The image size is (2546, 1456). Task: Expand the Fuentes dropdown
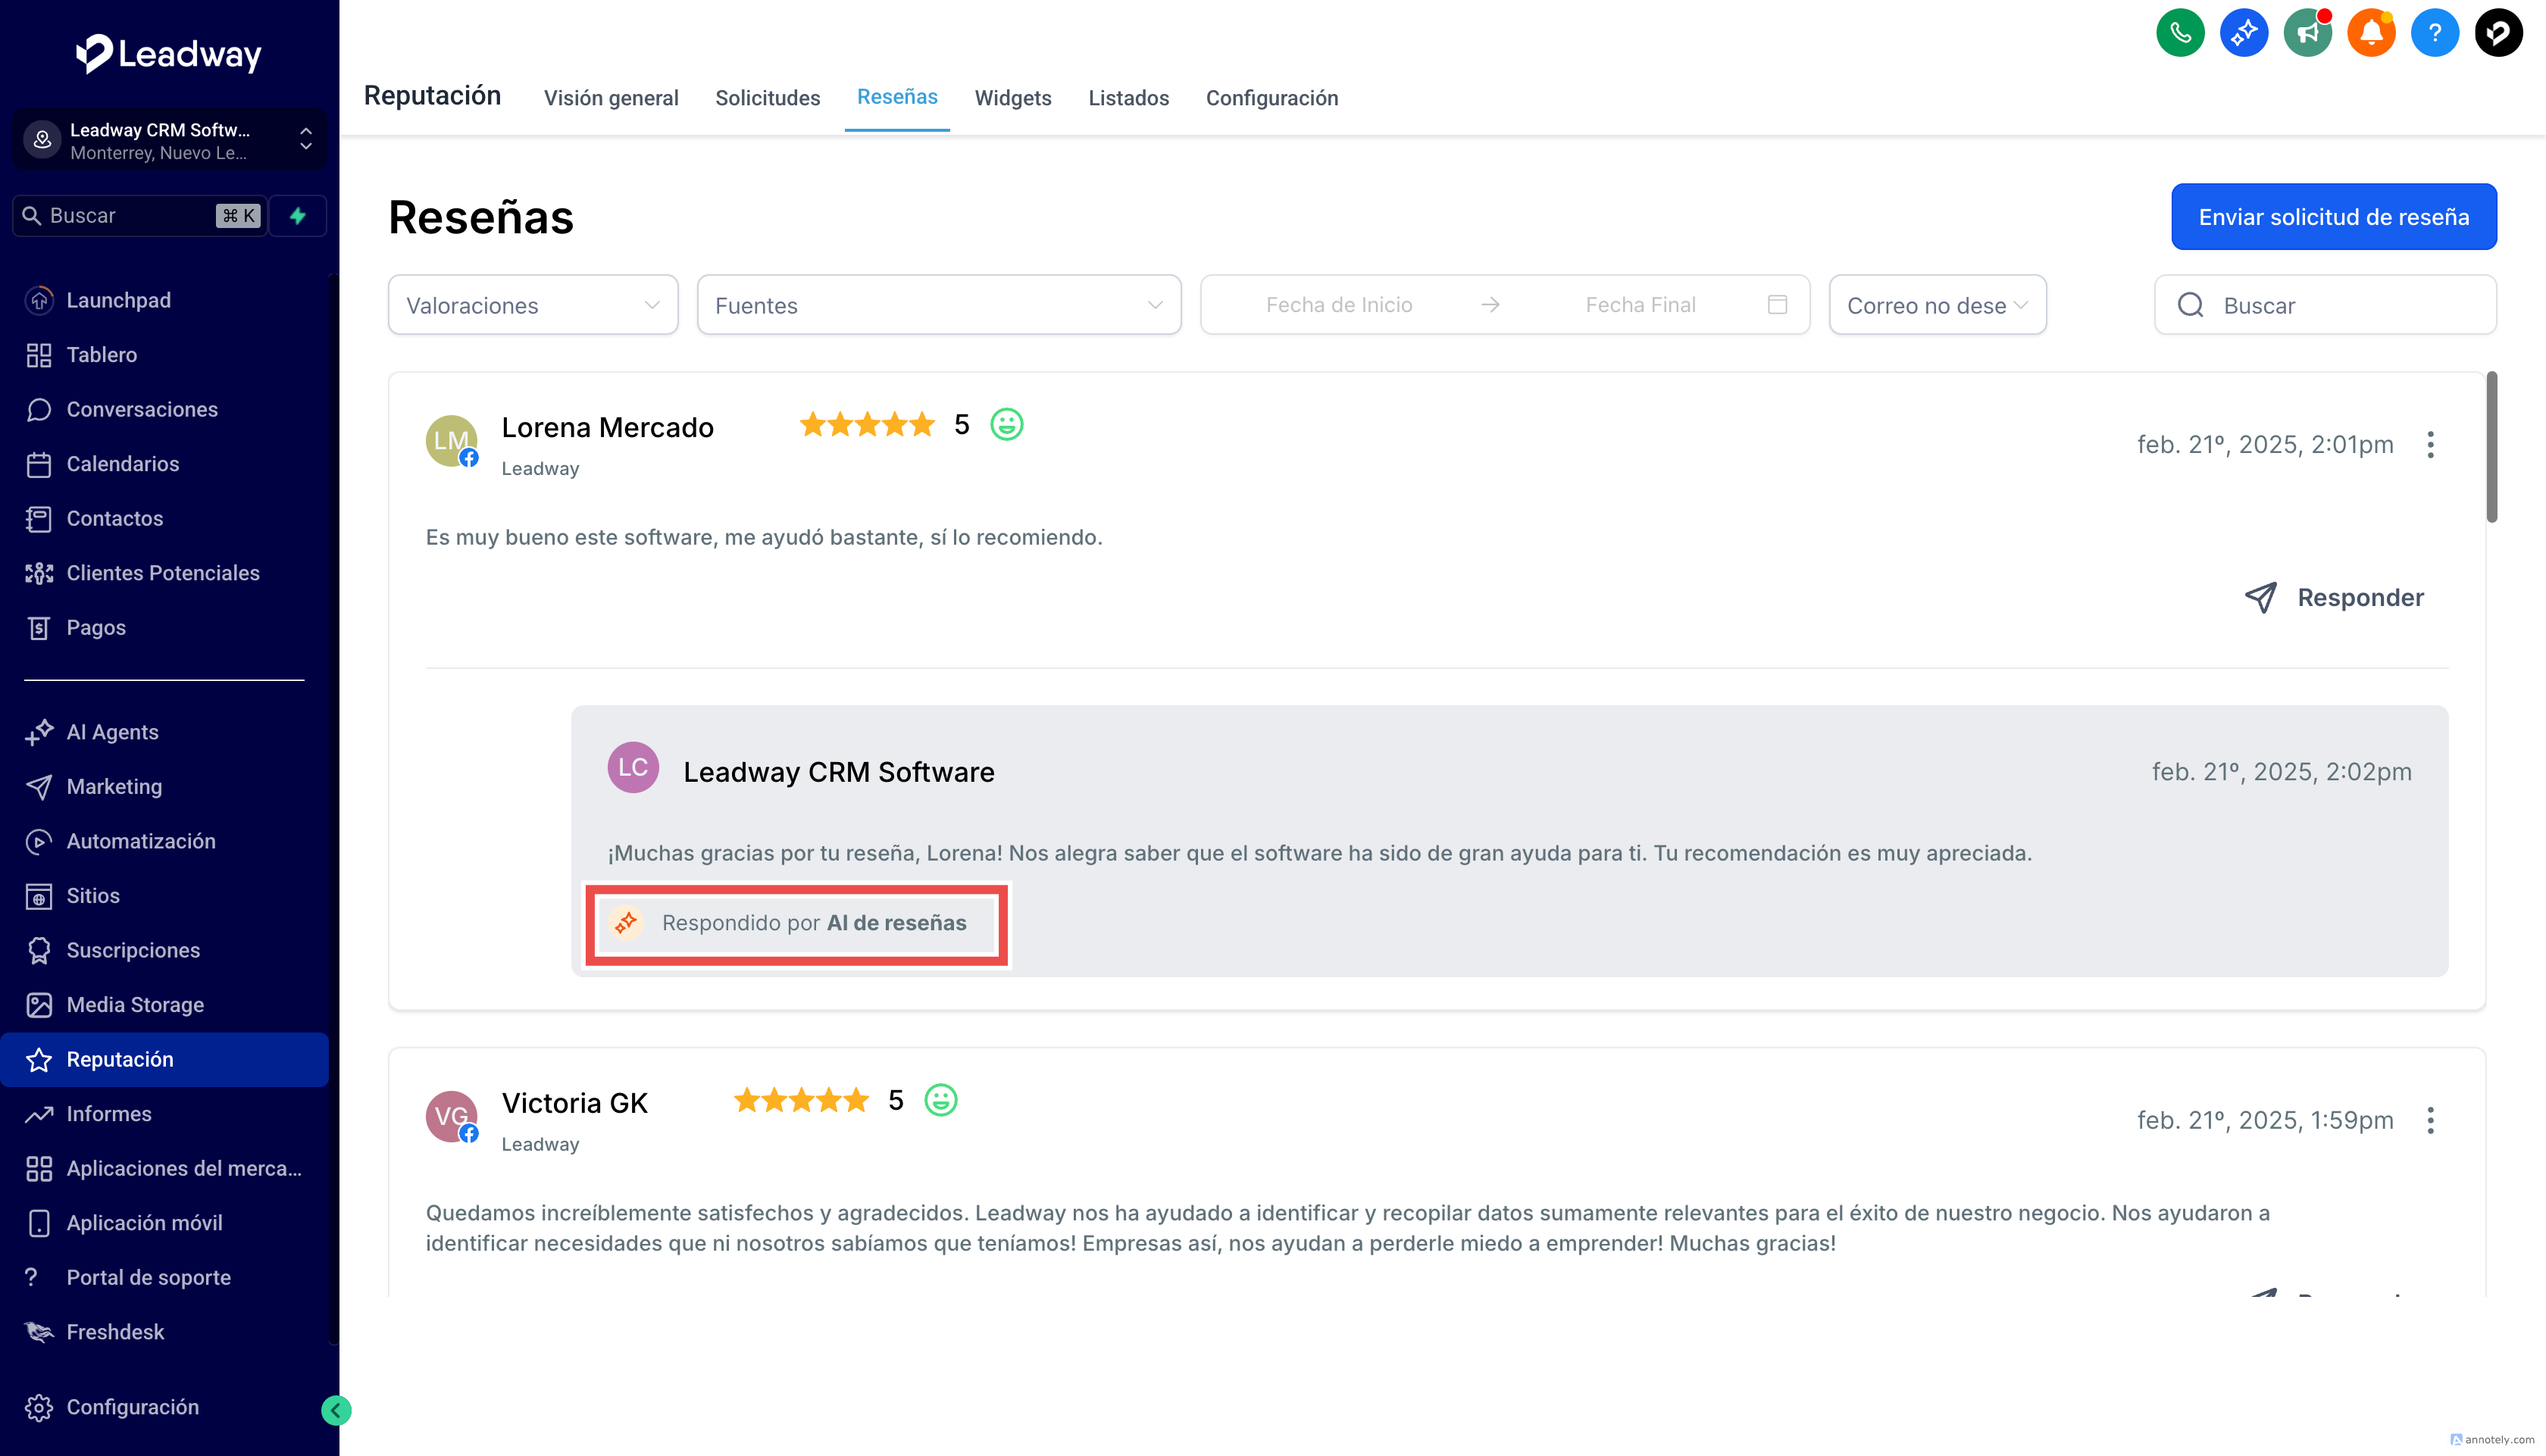tap(938, 305)
